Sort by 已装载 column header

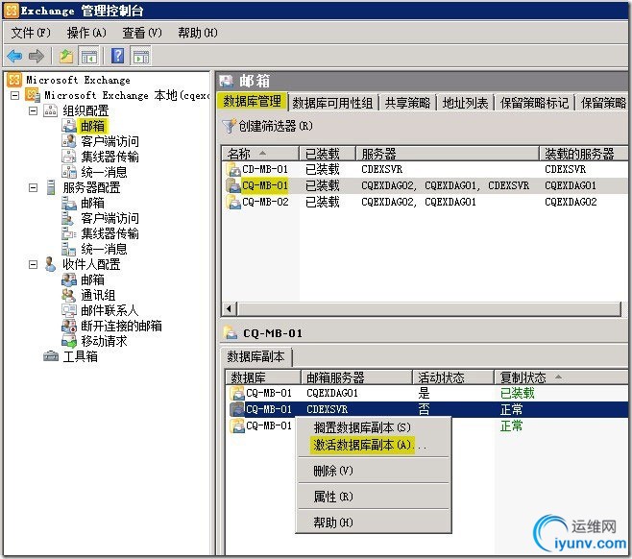[x=328, y=154]
